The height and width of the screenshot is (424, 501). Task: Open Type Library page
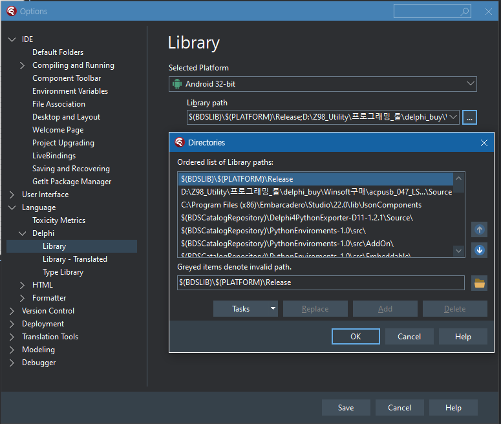point(63,272)
